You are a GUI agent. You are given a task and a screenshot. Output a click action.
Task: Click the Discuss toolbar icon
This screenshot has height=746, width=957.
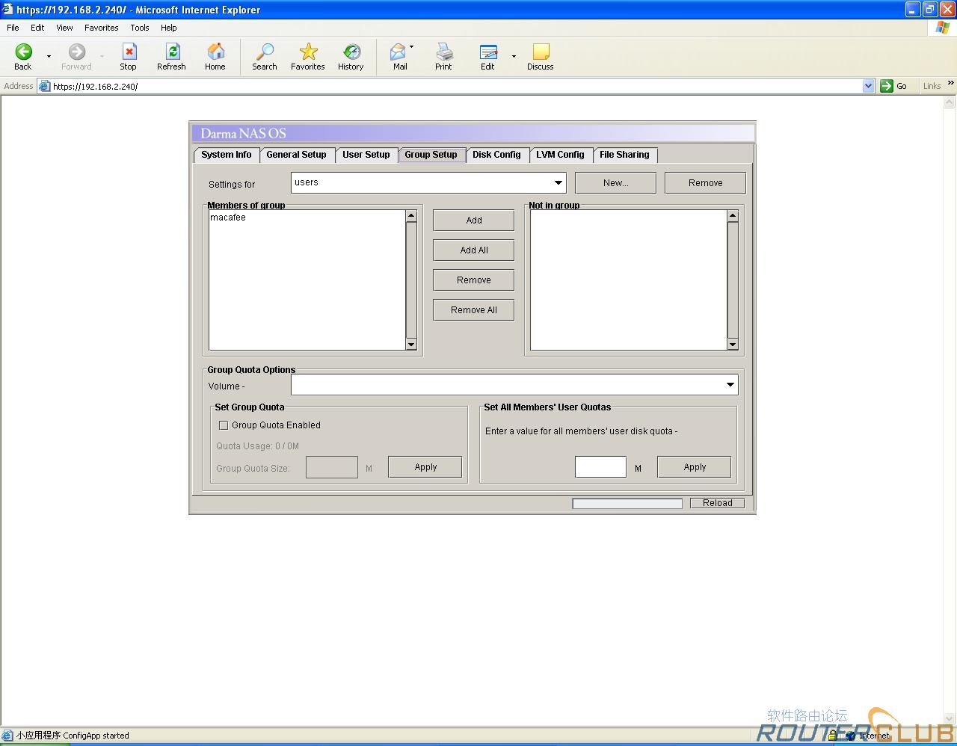click(x=541, y=52)
